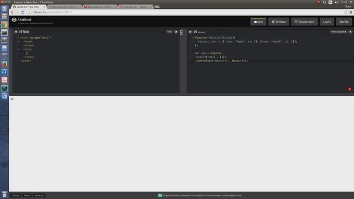Click the Segment ad text link
The width and height of the screenshot is (354, 199).
click(202, 195)
